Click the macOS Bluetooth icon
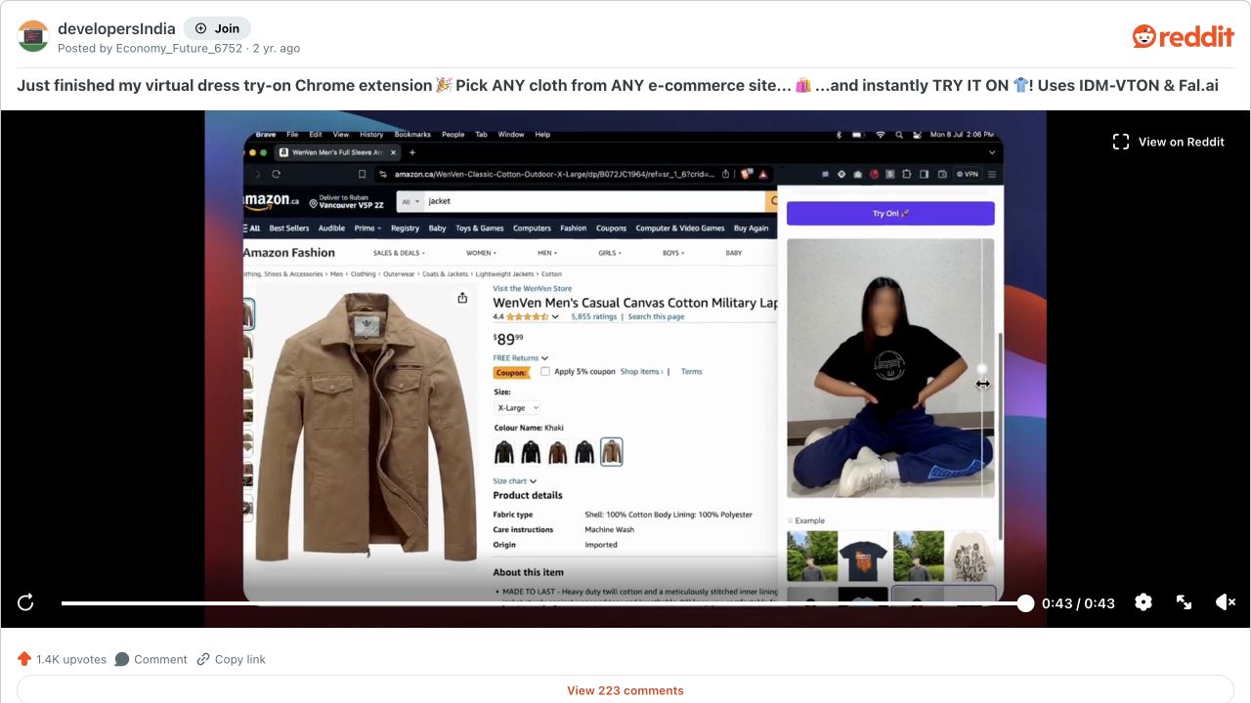The image size is (1251, 703). (839, 135)
